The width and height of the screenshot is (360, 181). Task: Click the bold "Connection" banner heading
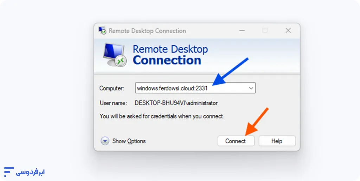pyautogui.click(x=167, y=60)
